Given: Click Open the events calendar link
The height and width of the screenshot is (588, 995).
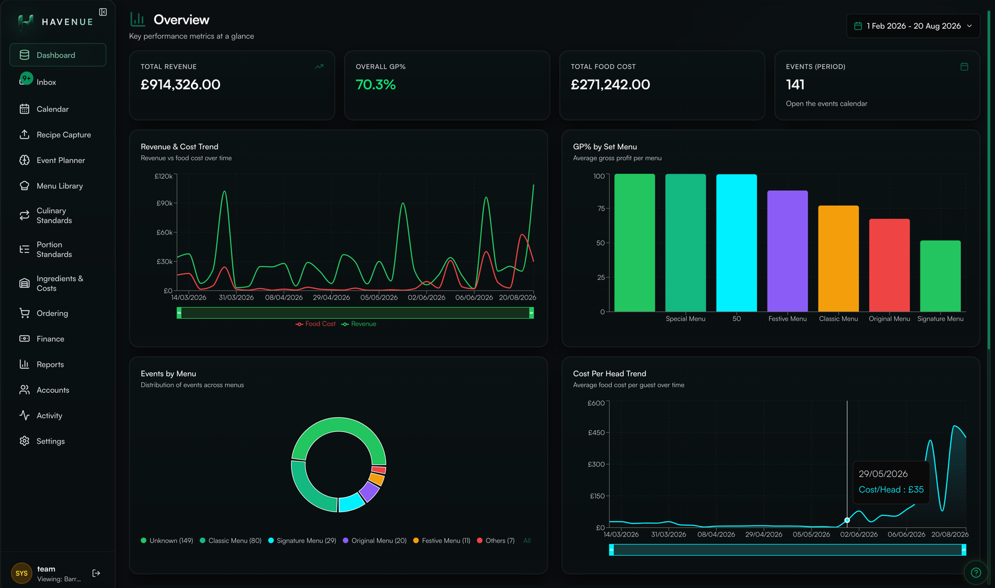Looking at the screenshot, I should (826, 104).
